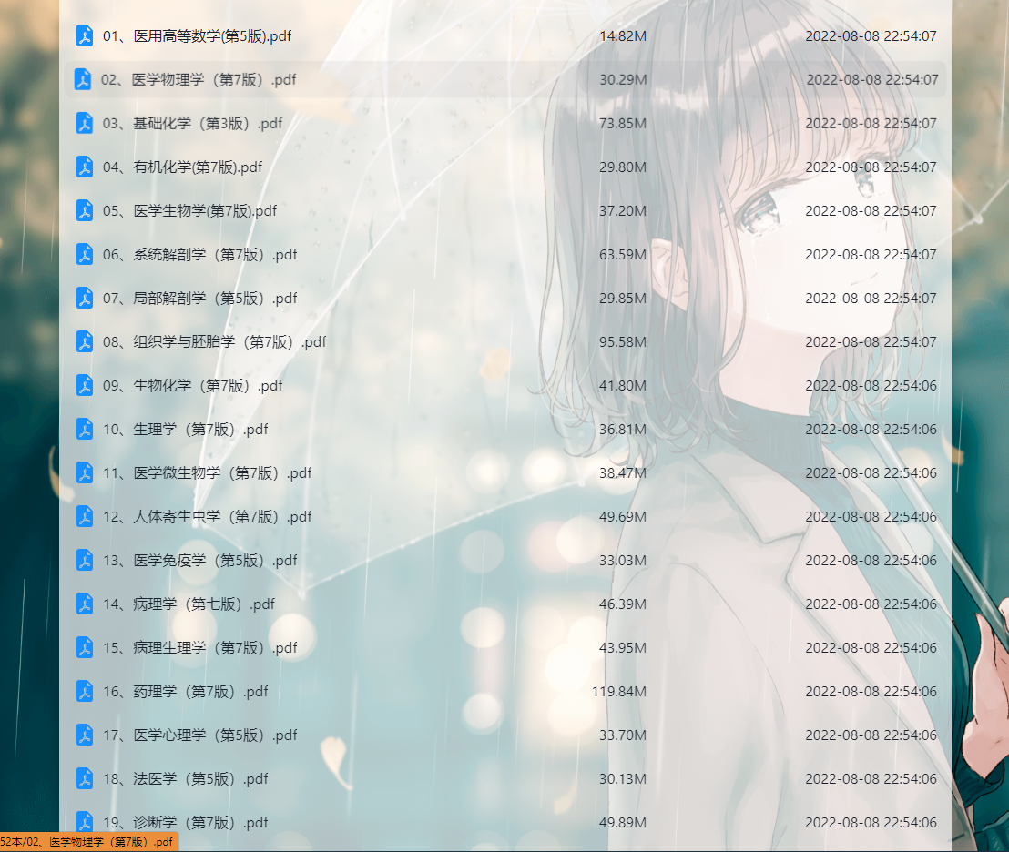This screenshot has width=1009, height=852.
Task: Click the PDF icon for 04、有机化学(第7版).pdf
Action: pyautogui.click(x=85, y=167)
